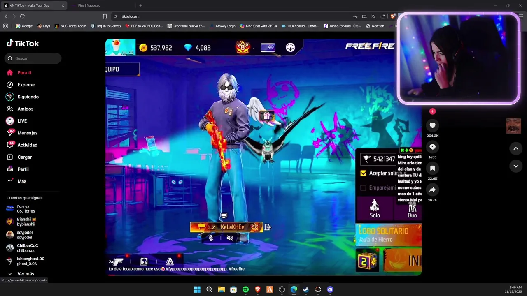Open the Google bookmark
This screenshot has width=527, height=296.
pos(24,26)
